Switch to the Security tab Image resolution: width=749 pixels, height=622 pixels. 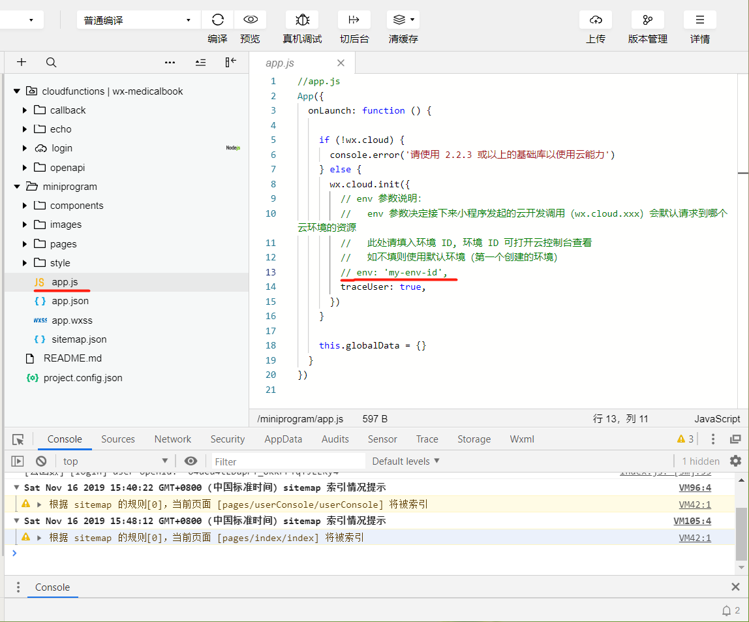pyautogui.click(x=227, y=439)
